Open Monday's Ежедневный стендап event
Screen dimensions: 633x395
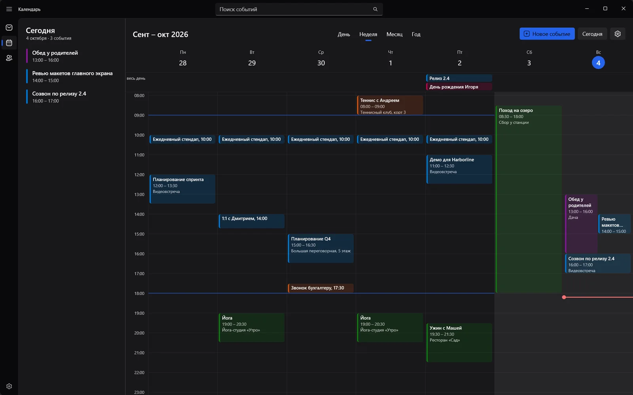(x=182, y=140)
